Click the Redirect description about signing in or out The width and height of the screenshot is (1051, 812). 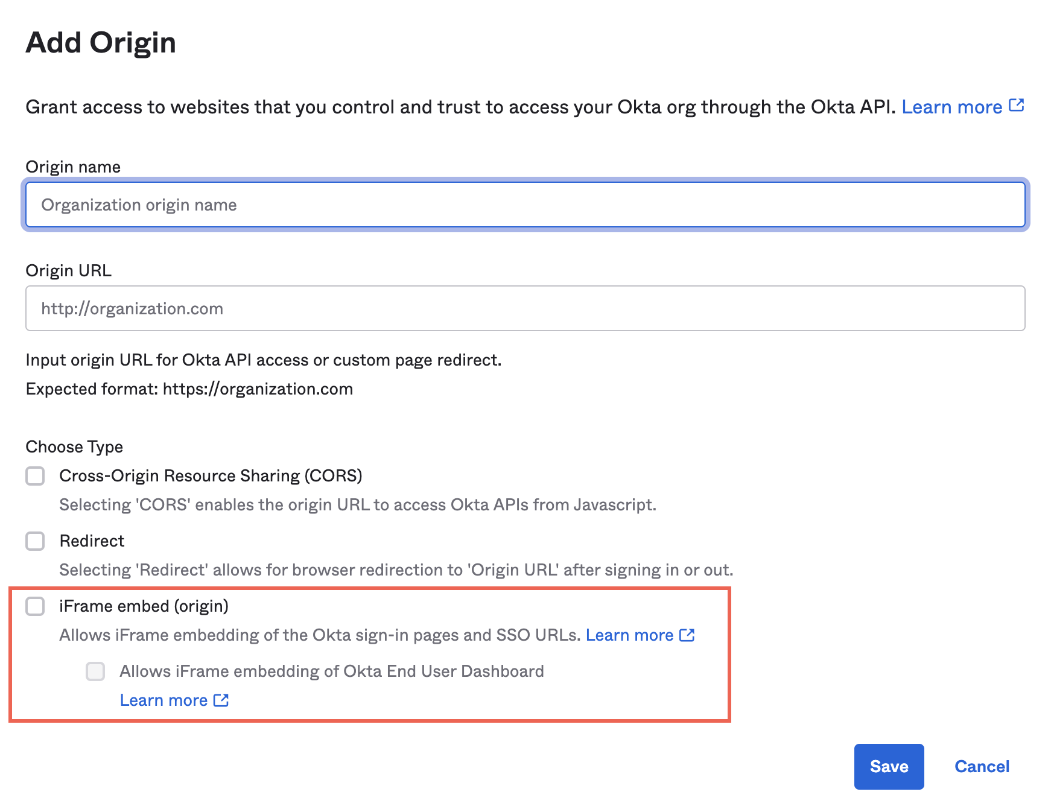tap(396, 570)
